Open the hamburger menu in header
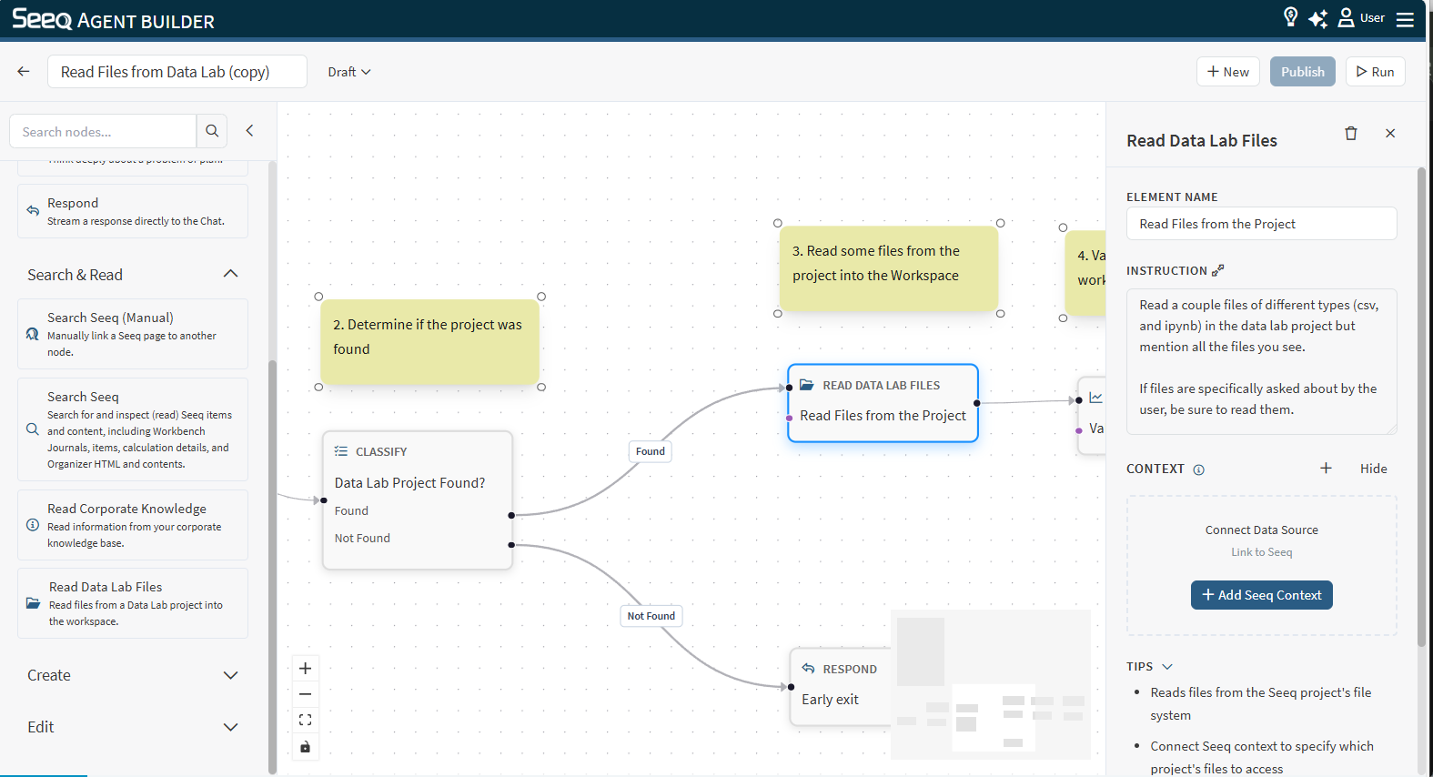This screenshot has height=777, width=1433. (1405, 19)
